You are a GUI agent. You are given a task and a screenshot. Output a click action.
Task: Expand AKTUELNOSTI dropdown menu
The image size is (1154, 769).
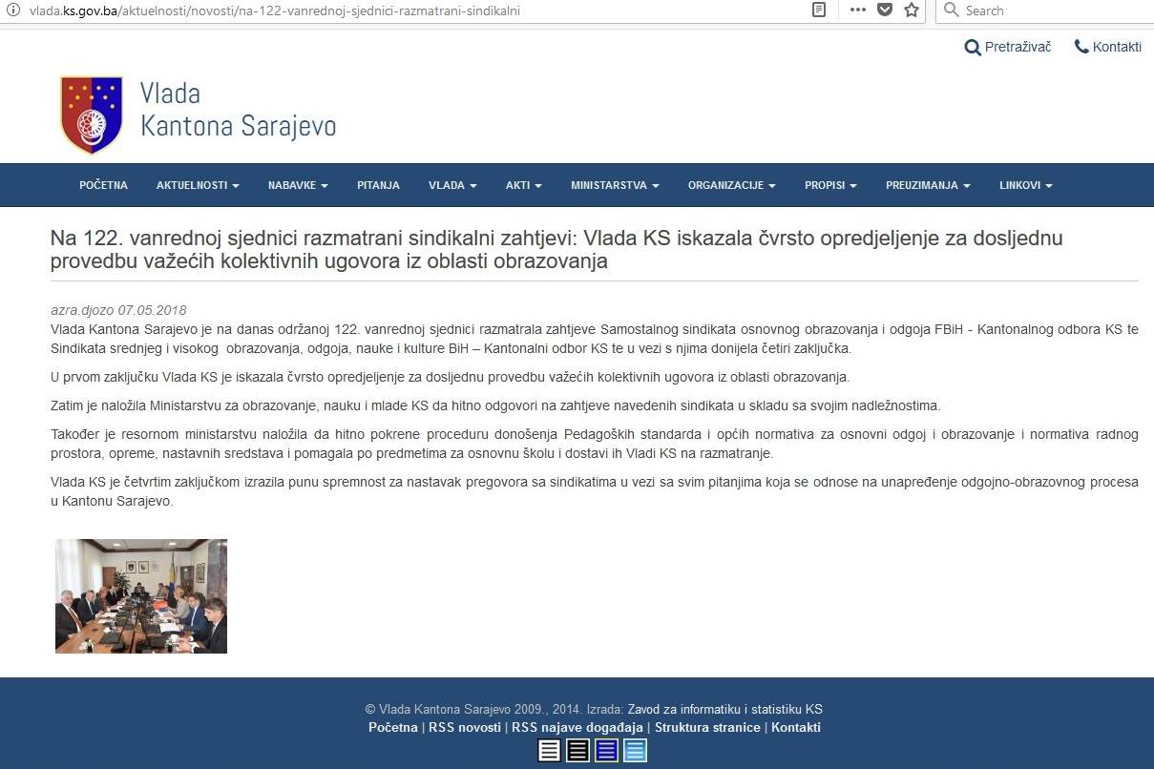198,185
